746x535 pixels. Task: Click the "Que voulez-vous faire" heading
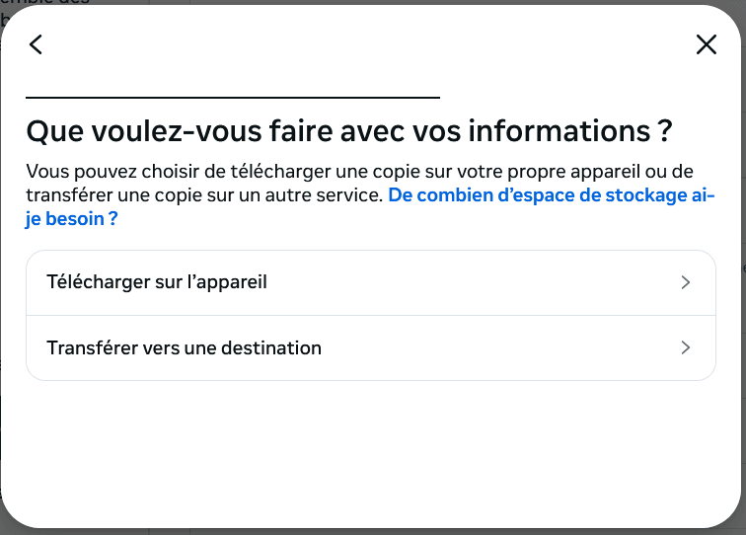(x=349, y=131)
